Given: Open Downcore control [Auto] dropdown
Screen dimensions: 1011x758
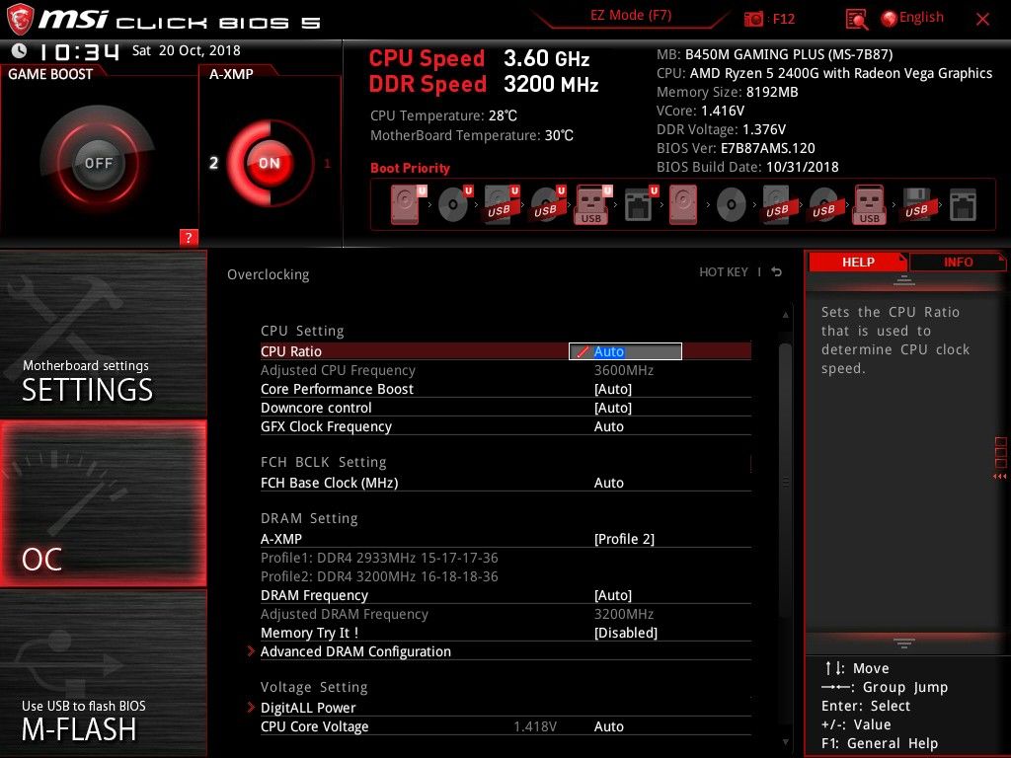Looking at the screenshot, I should (612, 408).
